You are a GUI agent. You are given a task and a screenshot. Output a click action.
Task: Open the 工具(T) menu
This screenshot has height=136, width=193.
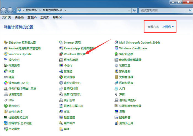pyautogui.click(x=45, y=17)
